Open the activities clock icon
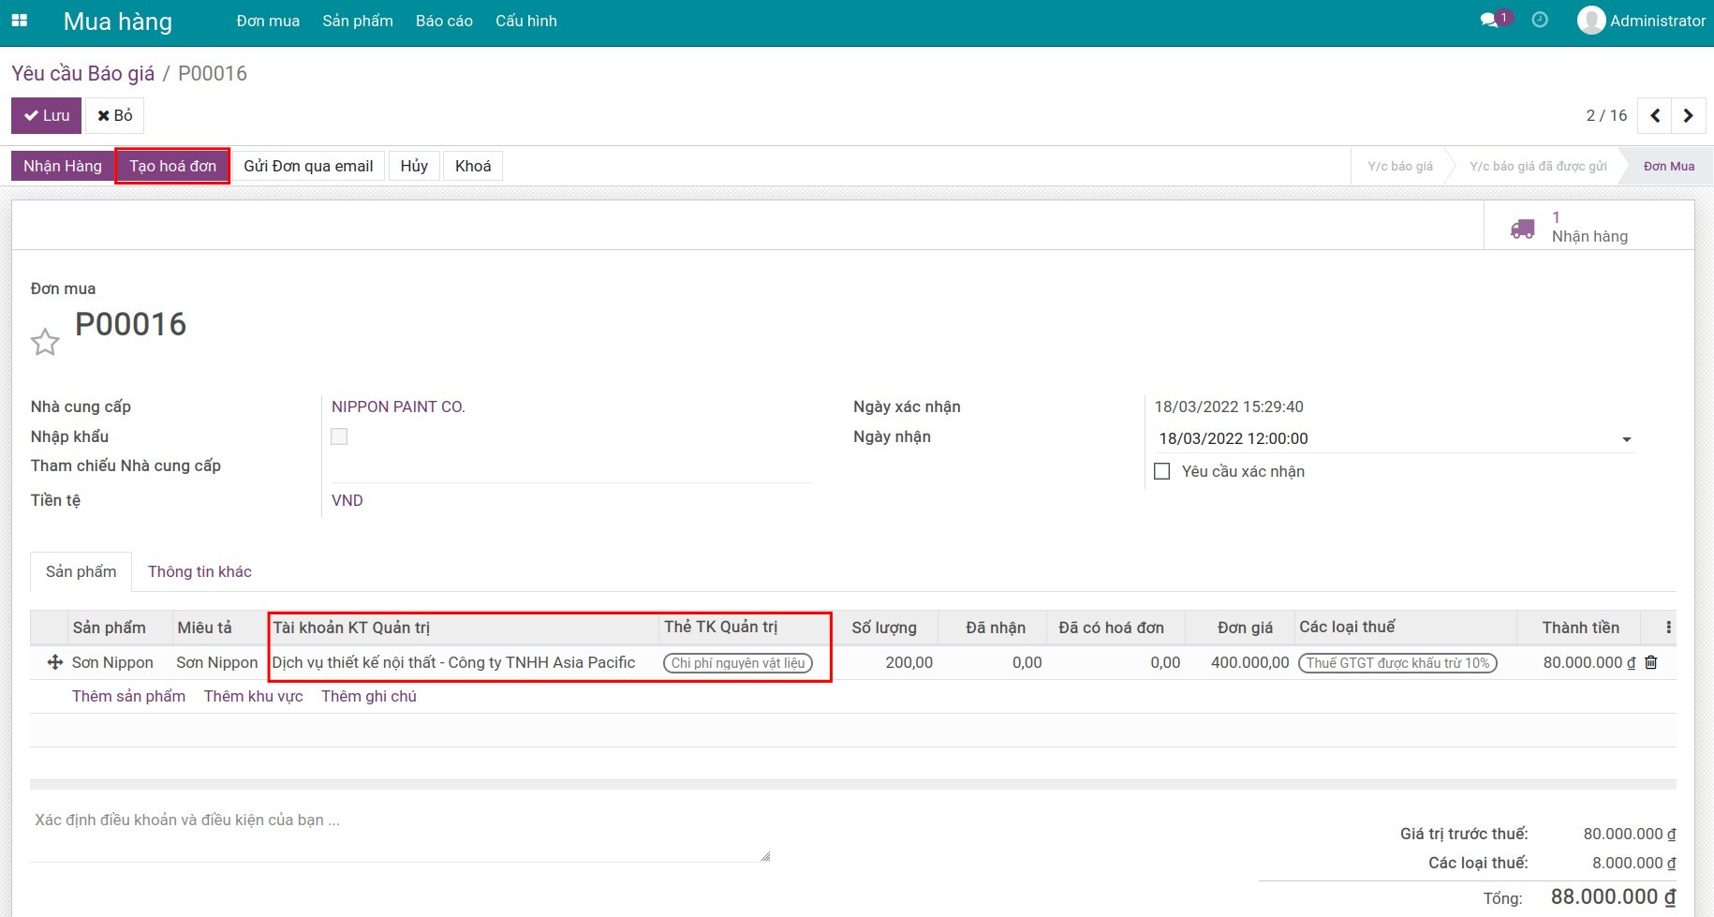Screen dimensions: 1714x917 tap(1540, 21)
